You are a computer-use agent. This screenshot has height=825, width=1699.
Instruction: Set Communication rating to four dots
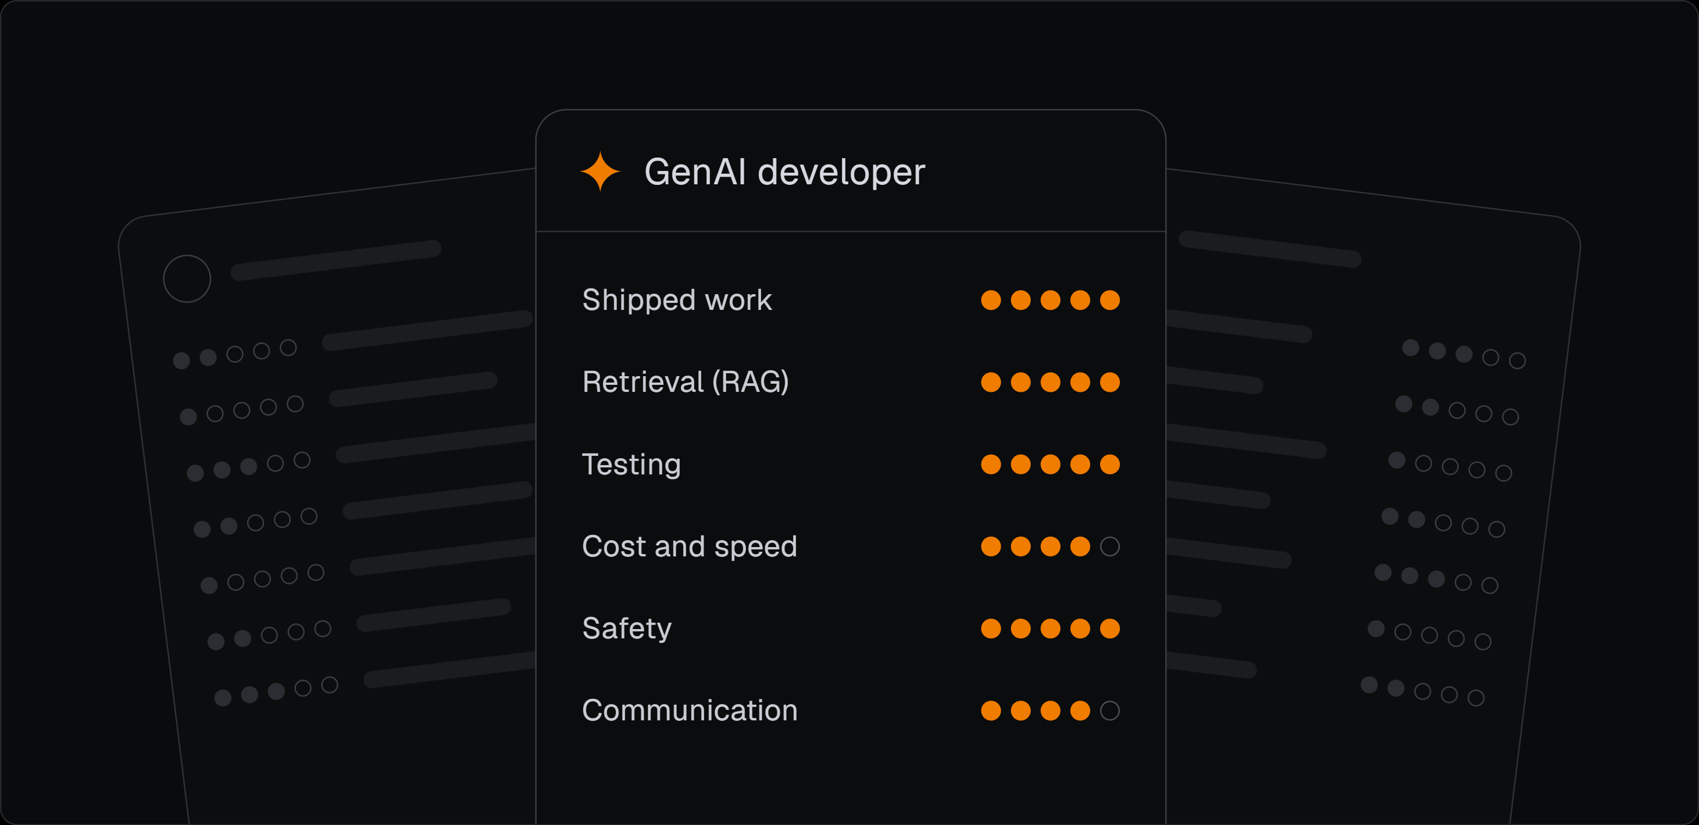point(1080,711)
